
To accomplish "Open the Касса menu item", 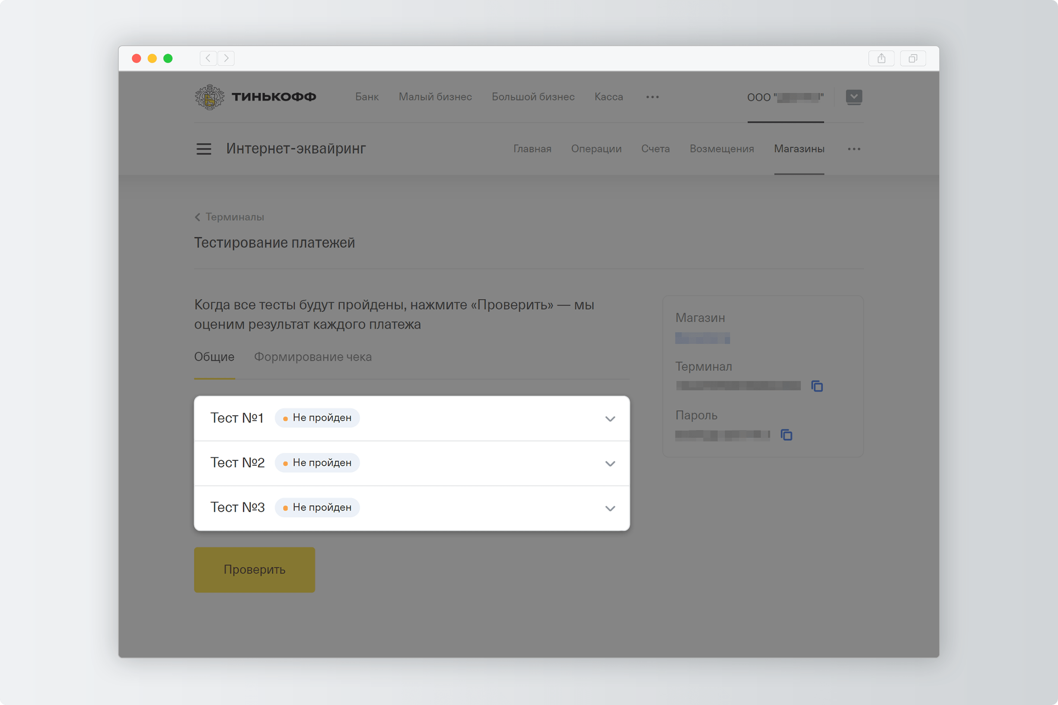I will (609, 97).
